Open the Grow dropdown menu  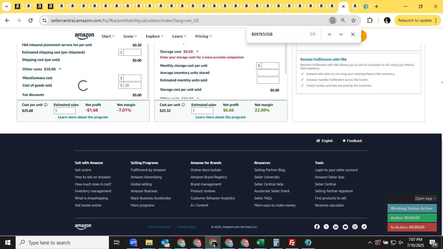coord(130,36)
